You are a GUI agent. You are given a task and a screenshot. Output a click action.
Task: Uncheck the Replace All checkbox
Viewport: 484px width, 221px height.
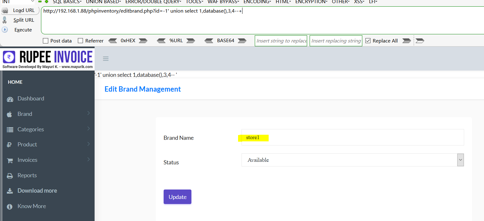click(x=368, y=41)
